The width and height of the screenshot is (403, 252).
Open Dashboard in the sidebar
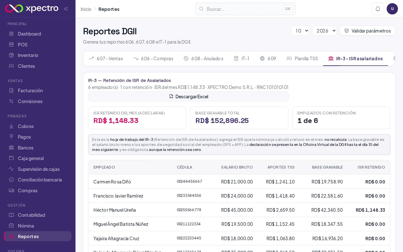38,34
